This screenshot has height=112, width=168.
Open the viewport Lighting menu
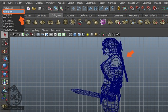[x=35, y=30]
